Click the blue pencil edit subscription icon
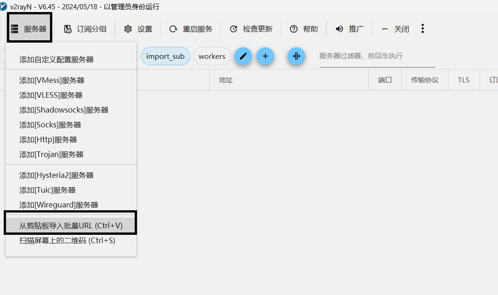This screenshot has height=295, width=498. (243, 56)
